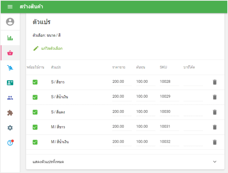
Task: Delete the S / สีขาว variant
Action: (215, 82)
